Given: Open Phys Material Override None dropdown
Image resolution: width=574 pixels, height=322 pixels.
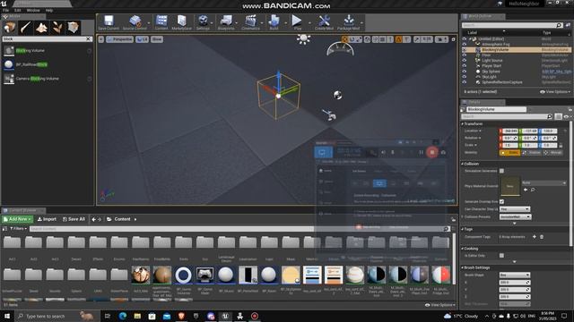Looking at the screenshot, I should pos(544,182).
